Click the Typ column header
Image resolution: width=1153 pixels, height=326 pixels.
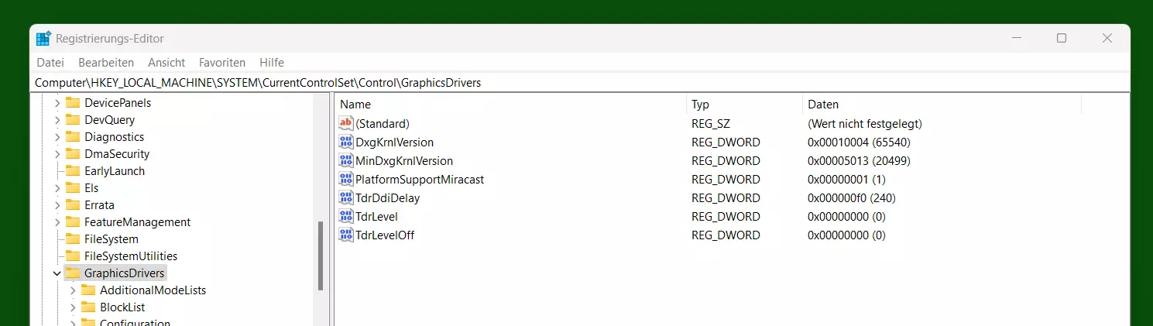pos(745,105)
